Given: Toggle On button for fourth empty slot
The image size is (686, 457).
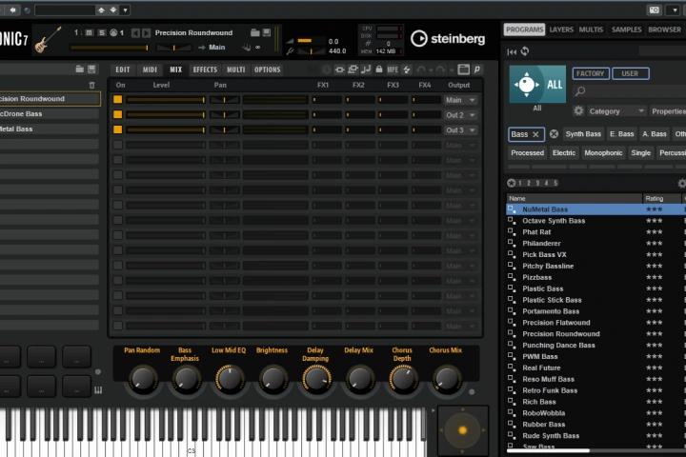Looking at the screenshot, I should [x=118, y=145].
